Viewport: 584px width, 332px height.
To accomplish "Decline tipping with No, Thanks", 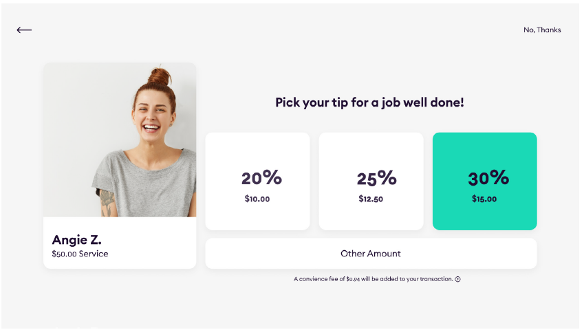I will coord(542,30).
